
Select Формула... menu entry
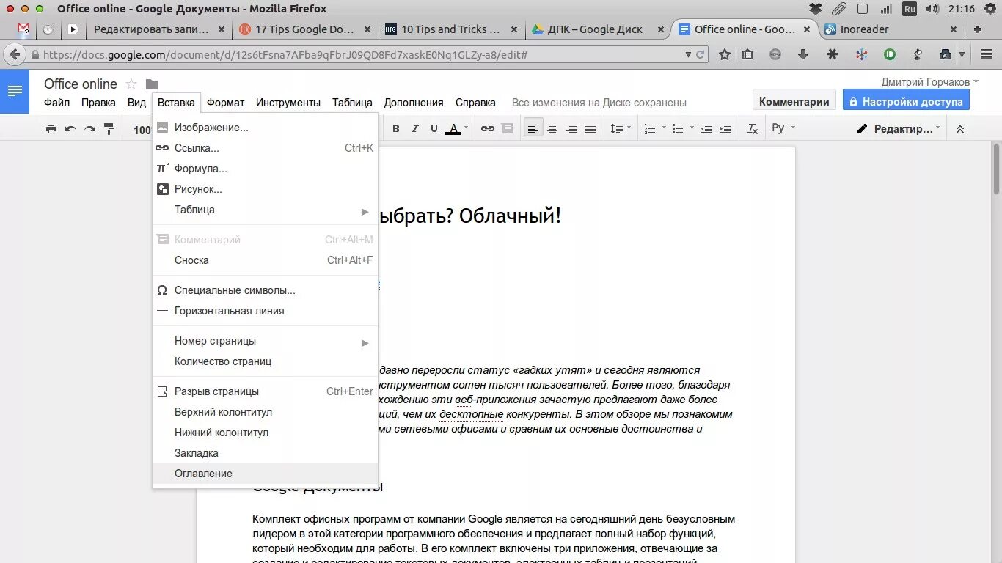tap(265, 169)
